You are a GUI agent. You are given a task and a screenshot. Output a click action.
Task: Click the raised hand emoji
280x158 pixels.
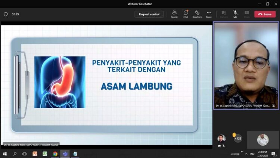point(234,135)
